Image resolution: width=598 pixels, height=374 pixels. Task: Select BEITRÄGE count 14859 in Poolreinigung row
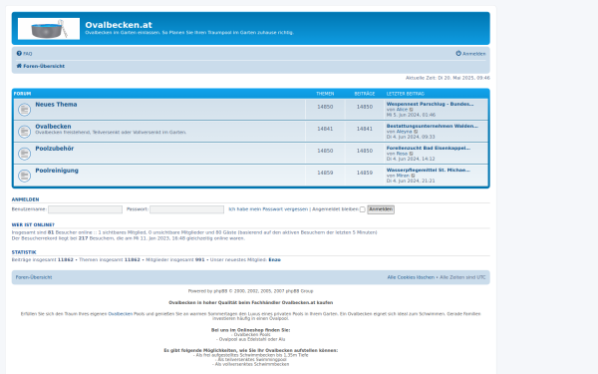click(x=365, y=173)
